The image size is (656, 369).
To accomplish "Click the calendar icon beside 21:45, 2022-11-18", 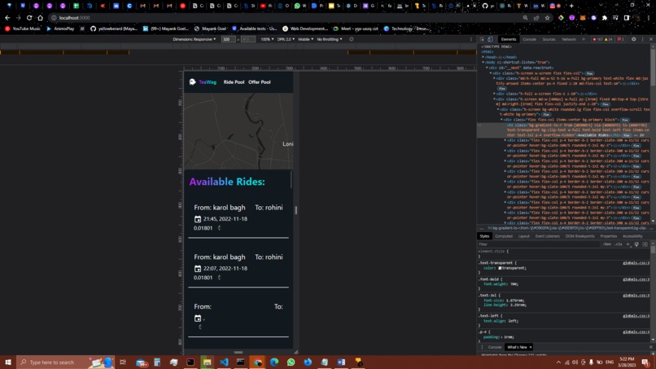I will coord(198,219).
